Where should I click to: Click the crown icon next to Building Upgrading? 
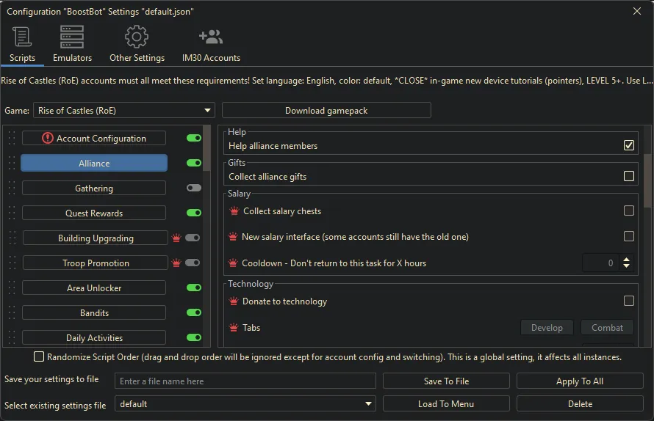(x=176, y=238)
